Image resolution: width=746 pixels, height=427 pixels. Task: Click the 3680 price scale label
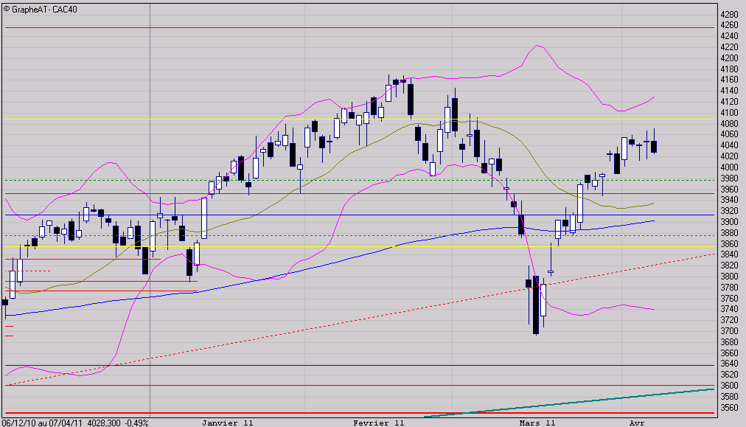729,341
